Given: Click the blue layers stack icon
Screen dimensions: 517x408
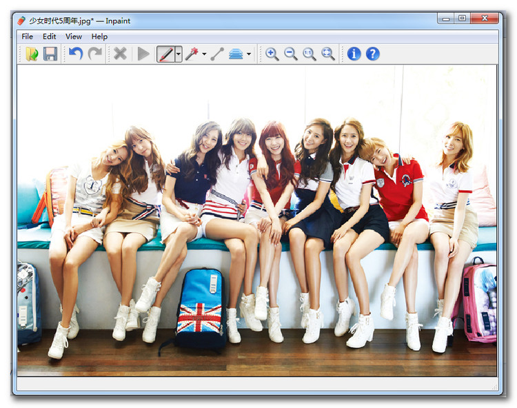Looking at the screenshot, I should pyautogui.click(x=236, y=54).
